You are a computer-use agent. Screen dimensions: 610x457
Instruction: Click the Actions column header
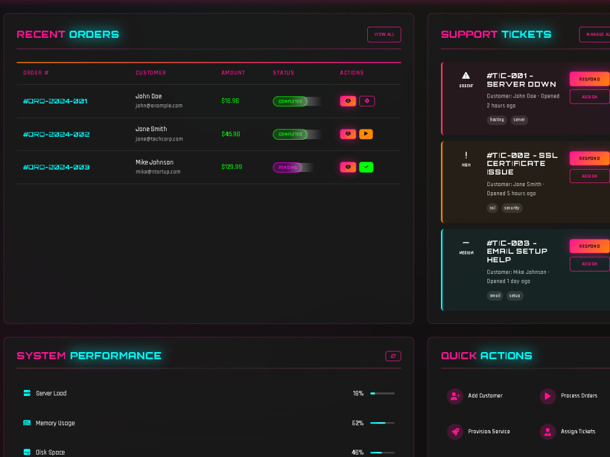coord(352,73)
